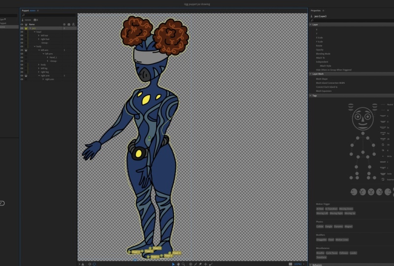Apply the Breathe miscellaneous tag

coord(320,253)
